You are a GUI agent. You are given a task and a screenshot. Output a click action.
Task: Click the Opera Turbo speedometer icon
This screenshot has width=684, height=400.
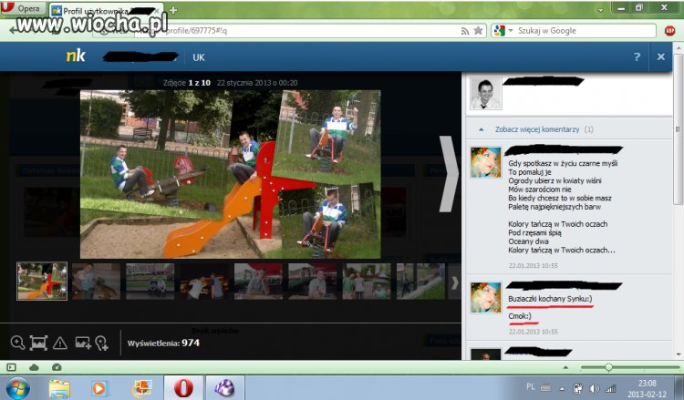[x=57, y=367]
